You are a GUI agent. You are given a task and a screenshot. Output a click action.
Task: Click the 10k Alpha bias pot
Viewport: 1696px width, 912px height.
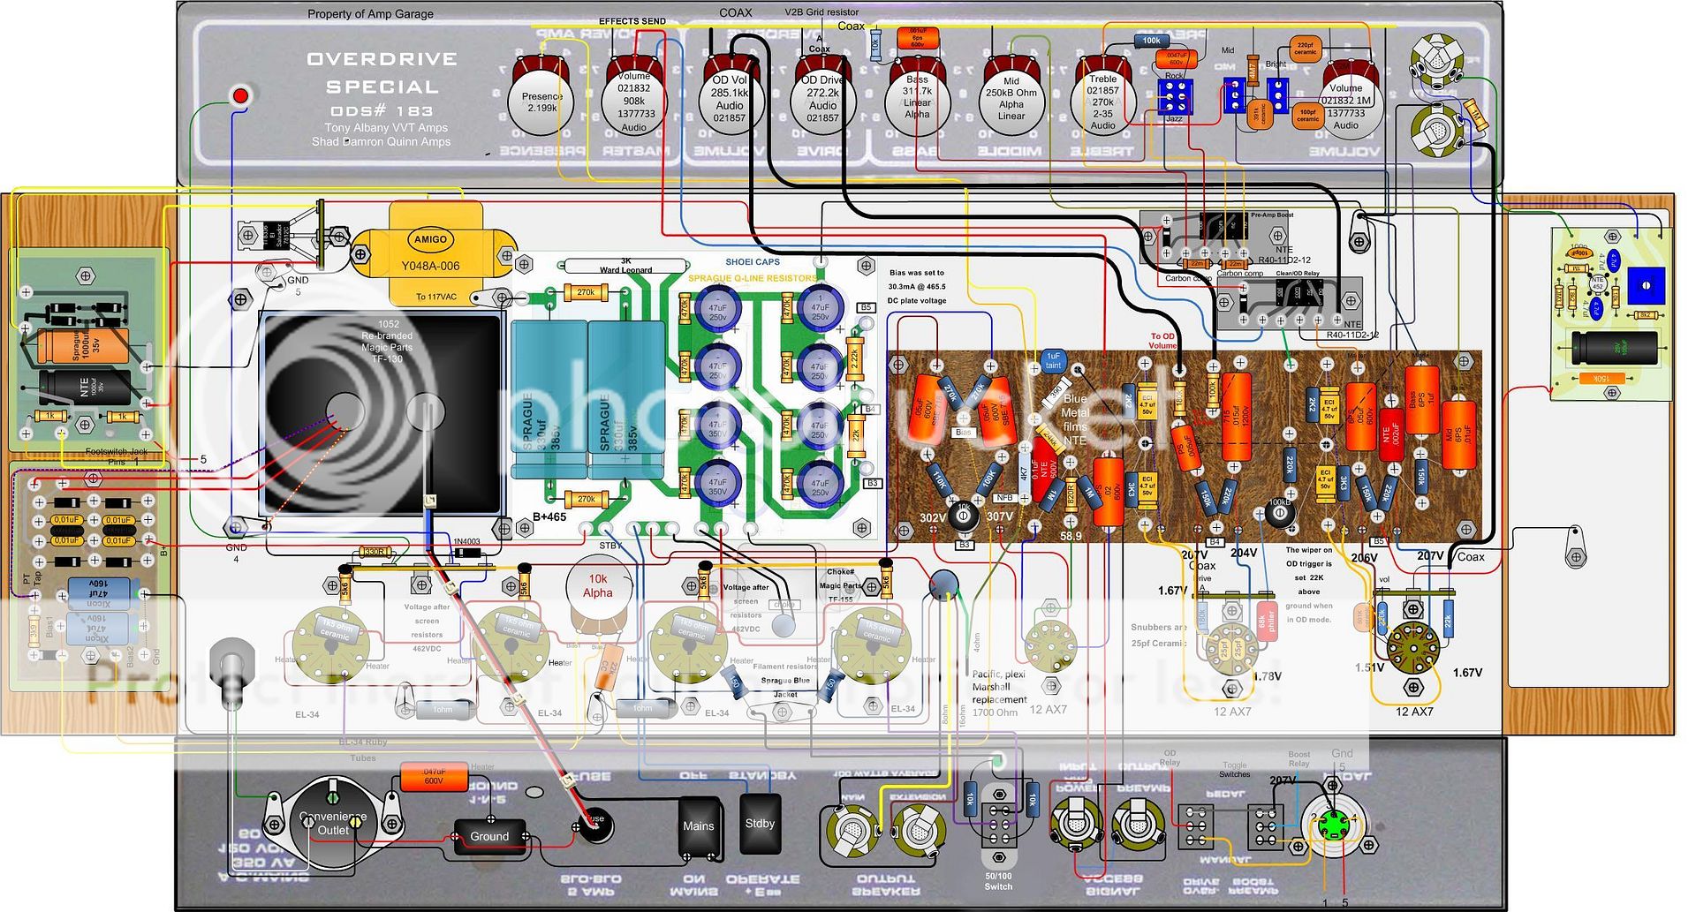pyautogui.click(x=598, y=588)
